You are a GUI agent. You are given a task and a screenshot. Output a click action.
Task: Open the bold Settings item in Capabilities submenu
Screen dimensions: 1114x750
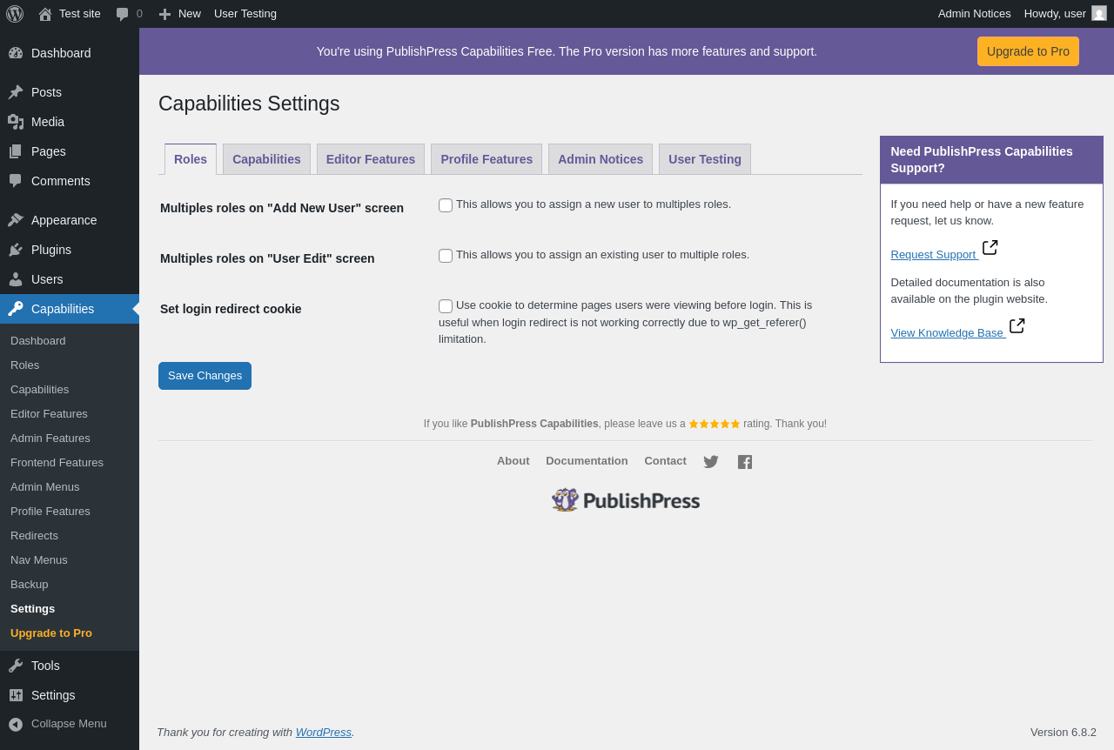[x=70, y=609]
